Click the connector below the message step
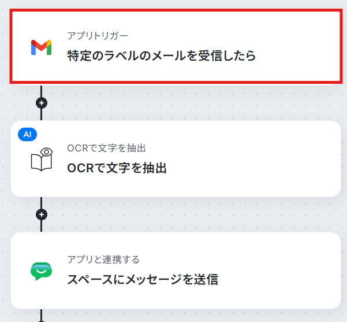Screen dimensions: 347x322 pos(42,316)
